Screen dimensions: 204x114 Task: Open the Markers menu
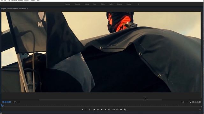pyautogui.click(x=20, y=1)
